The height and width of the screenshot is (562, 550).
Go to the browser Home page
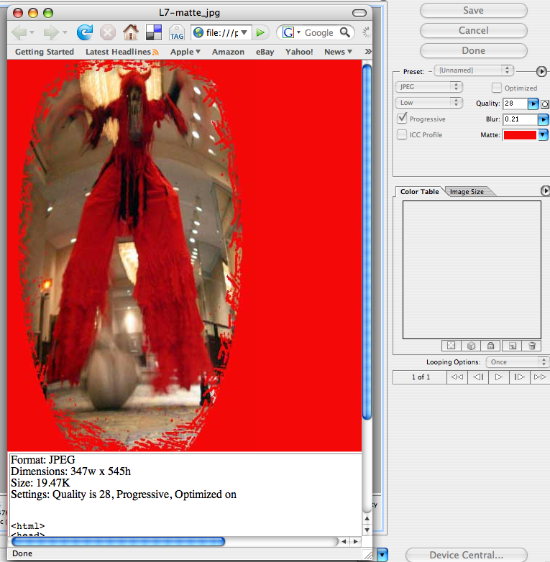(x=130, y=32)
